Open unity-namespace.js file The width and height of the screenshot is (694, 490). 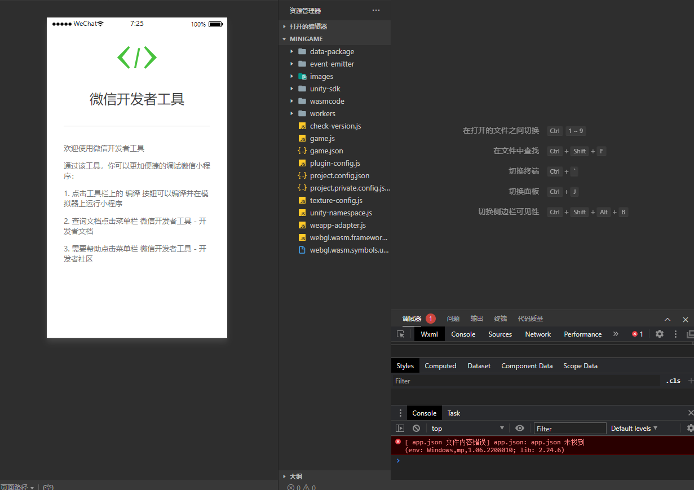[341, 213]
